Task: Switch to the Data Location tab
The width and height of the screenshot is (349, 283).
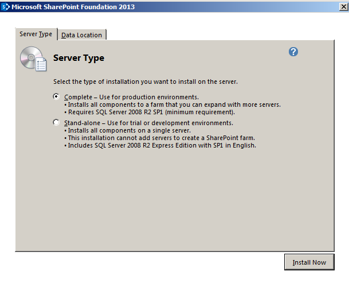Action: click(81, 35)
